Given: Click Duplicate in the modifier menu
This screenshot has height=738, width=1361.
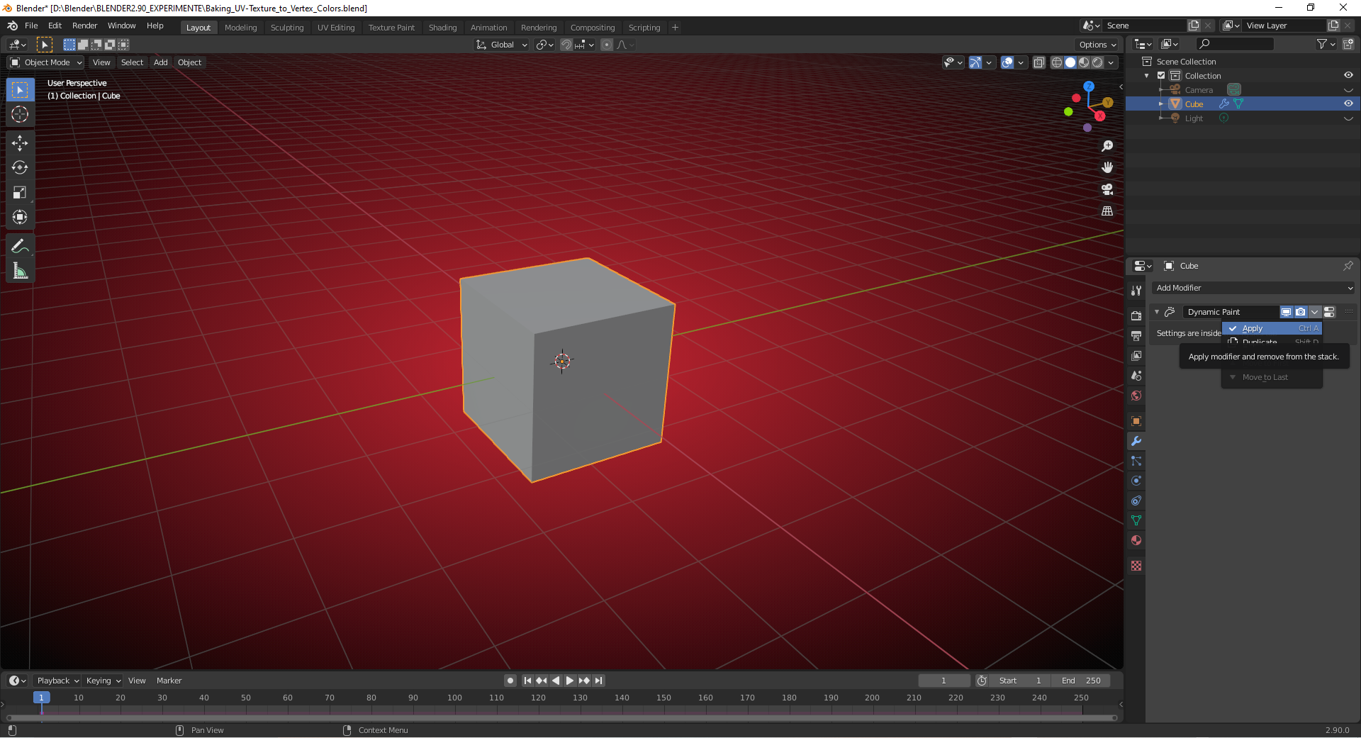Looking at the screenshot, I should (1260, 342).
